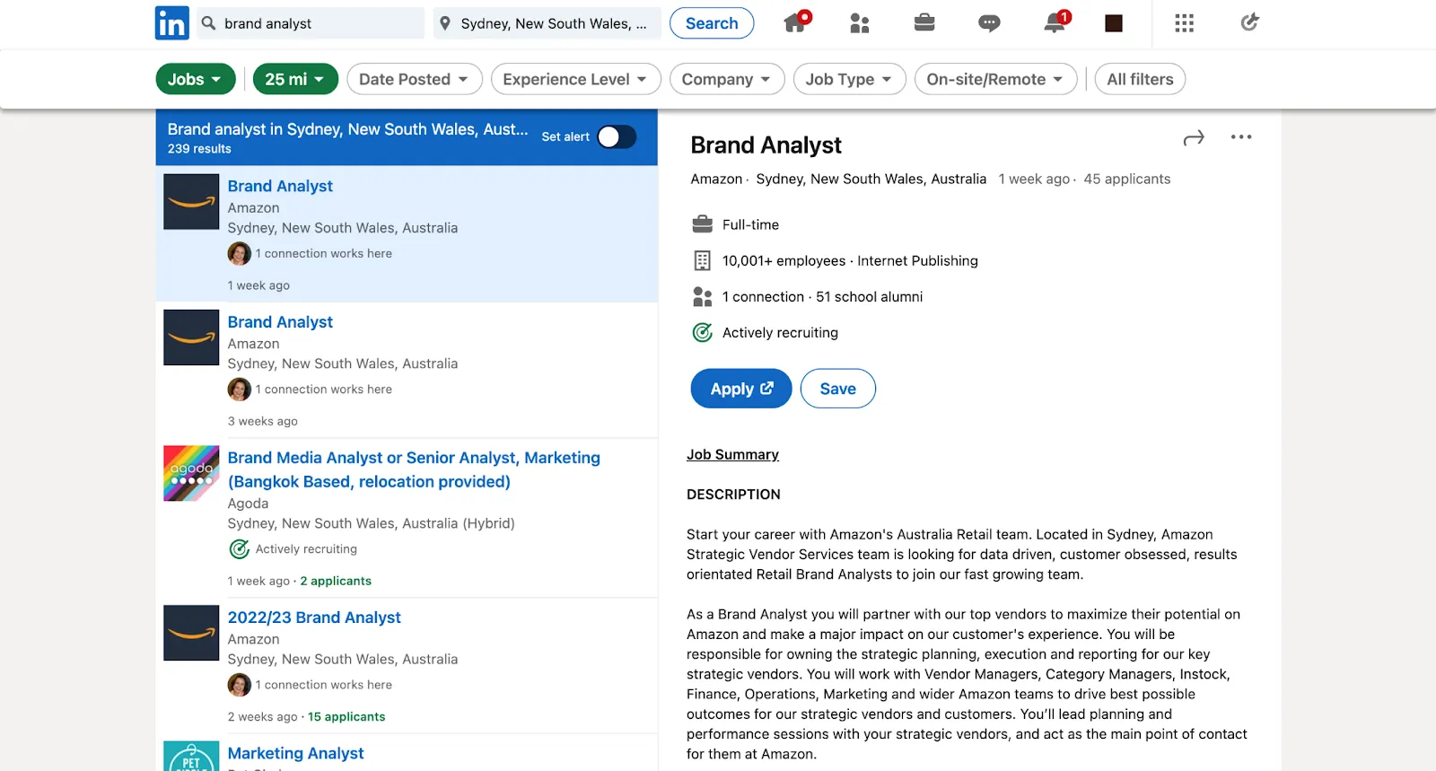Open the Job Type dropdown

[x=849, y=79]
